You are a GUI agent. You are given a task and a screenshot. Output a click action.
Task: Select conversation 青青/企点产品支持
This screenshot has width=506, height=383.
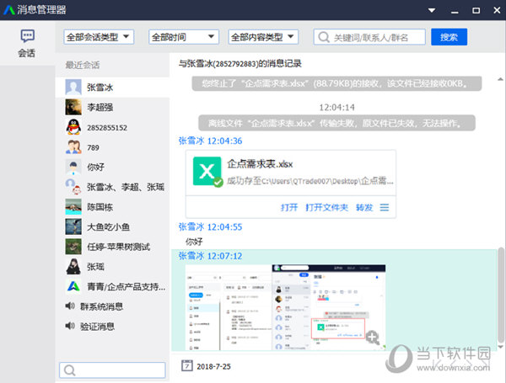(113, 287)
